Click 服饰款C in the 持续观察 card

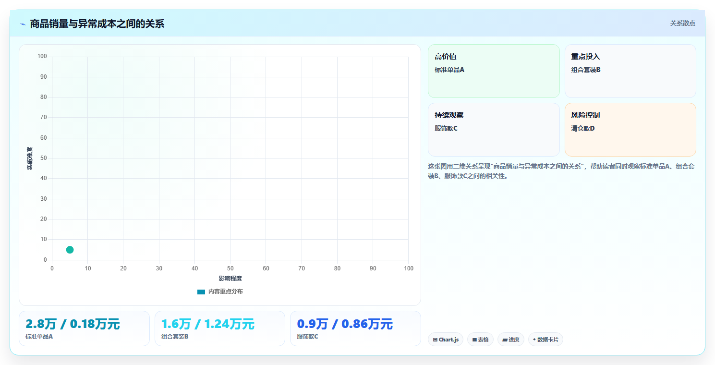446,128
